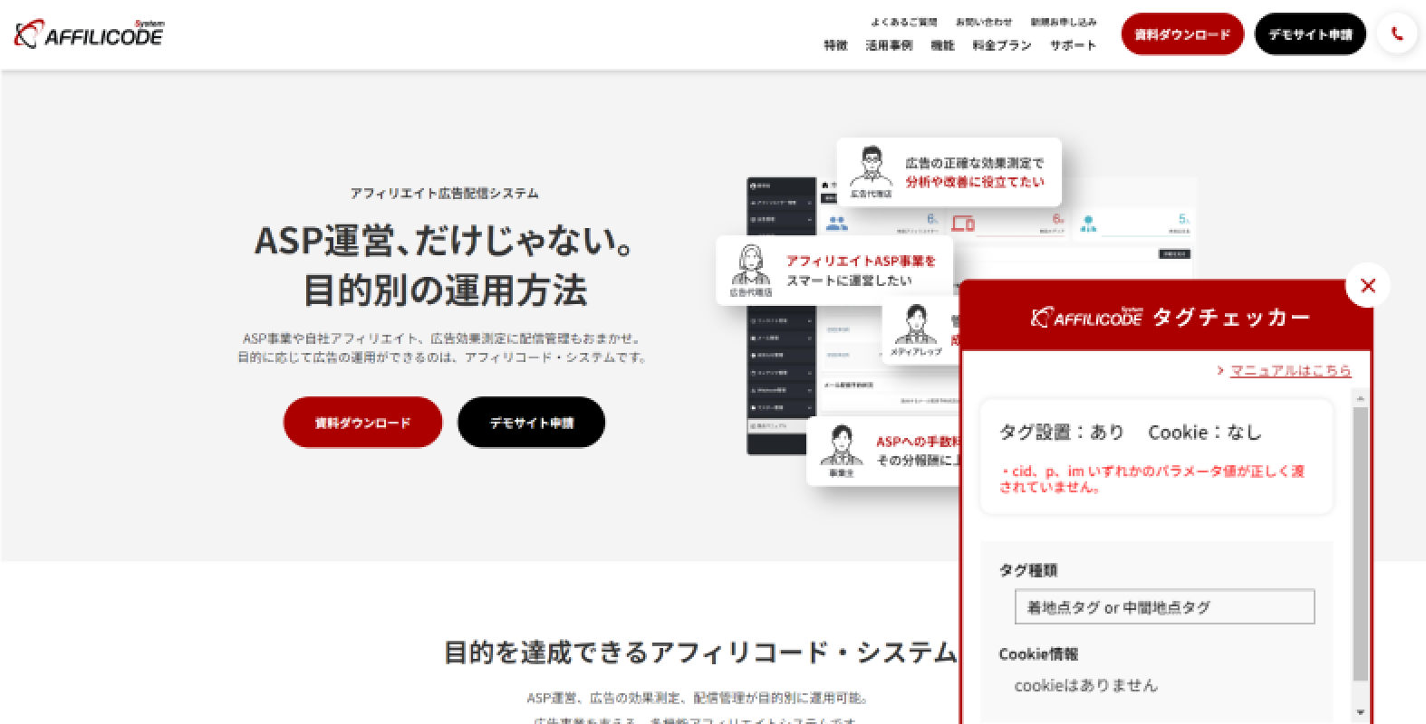This screenshot has width=1426, height=724.
Task: Click the cookieはありません text
Action: point(1086,685)
